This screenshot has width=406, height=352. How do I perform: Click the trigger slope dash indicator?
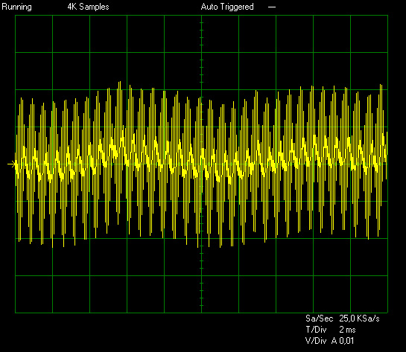click(272, 7)
